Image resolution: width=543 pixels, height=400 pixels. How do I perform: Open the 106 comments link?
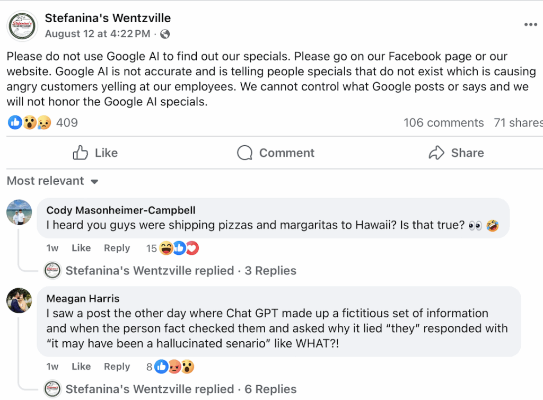pyautogui.click(x=443, y=123)
